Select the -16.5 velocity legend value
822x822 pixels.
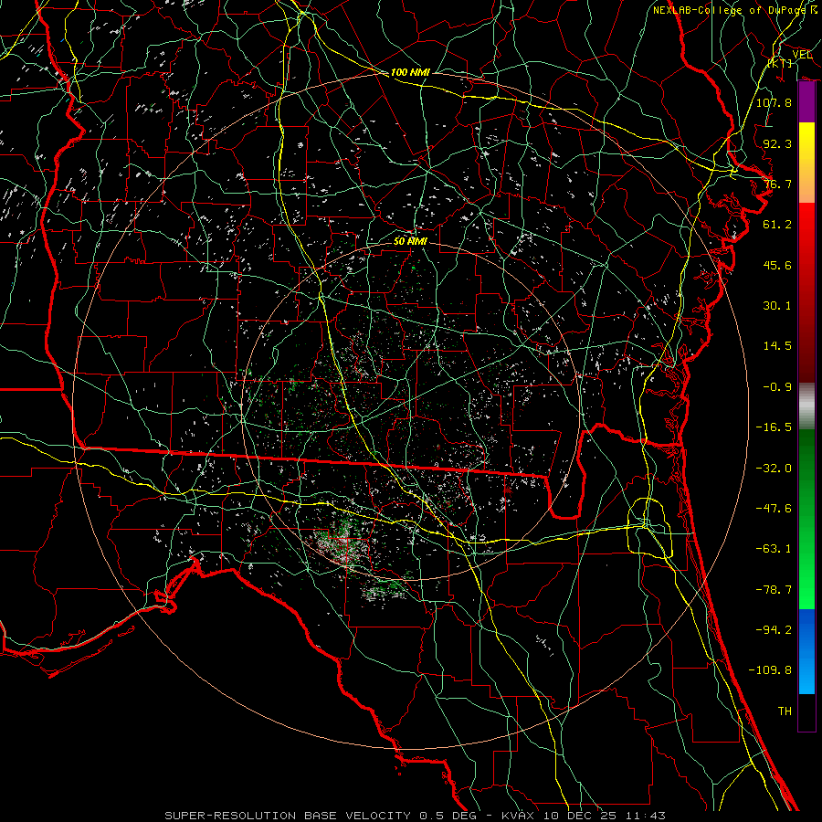coord(774,427)
